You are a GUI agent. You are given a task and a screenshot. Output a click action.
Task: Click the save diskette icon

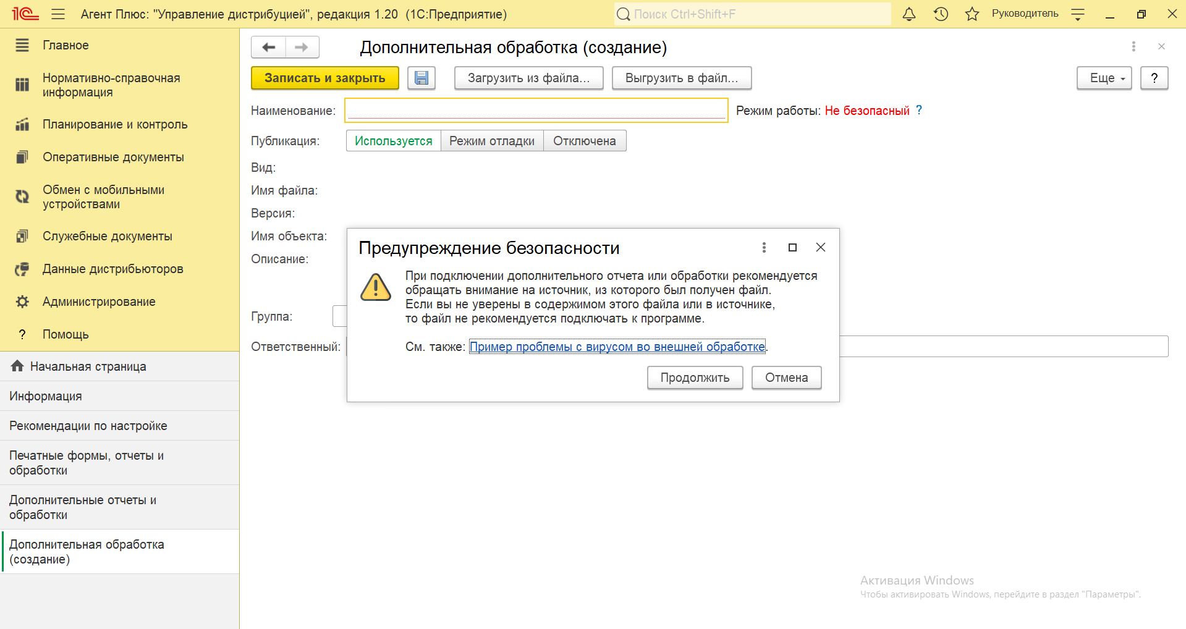point(421,78)
